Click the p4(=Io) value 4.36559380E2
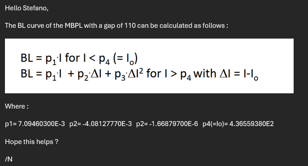The image size is (308, 166). (251, 124)
